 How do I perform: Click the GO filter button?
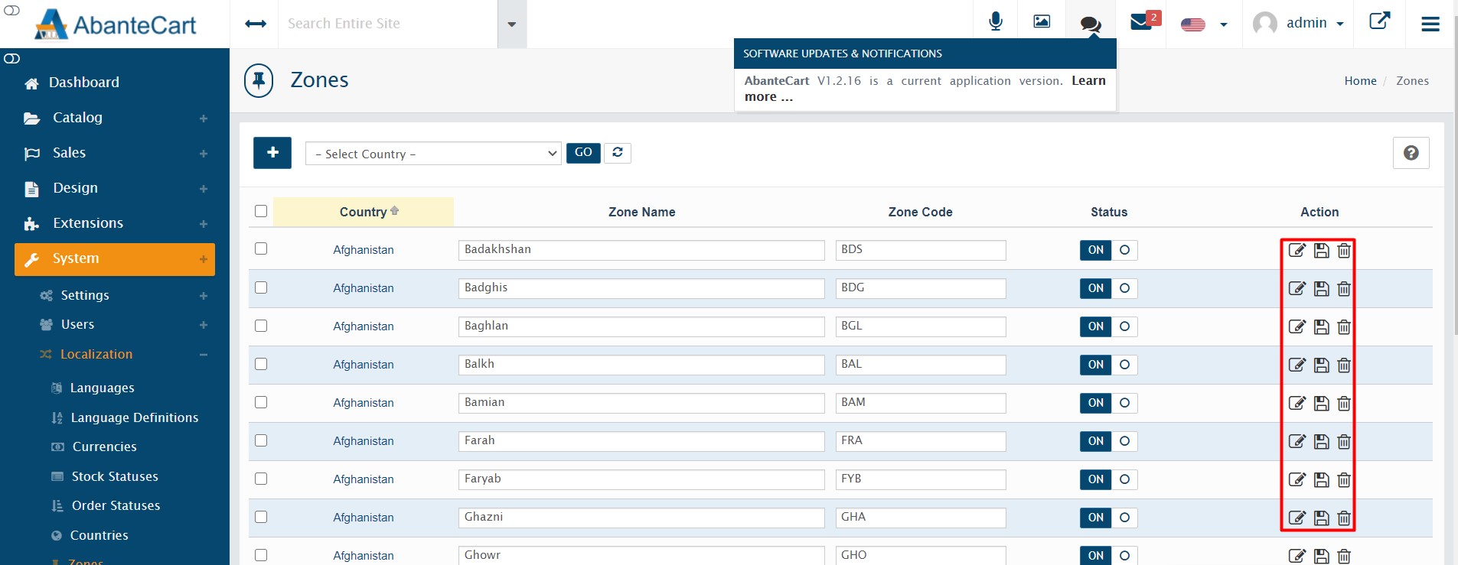(583, 153)
